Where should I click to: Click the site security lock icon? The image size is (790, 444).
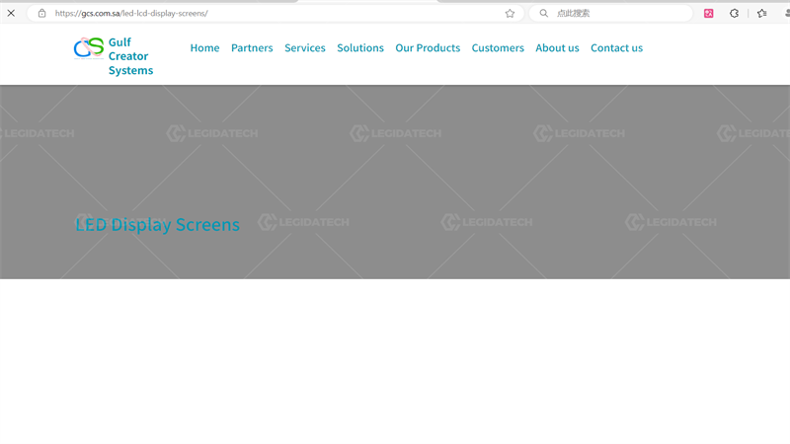pos(41,13)
